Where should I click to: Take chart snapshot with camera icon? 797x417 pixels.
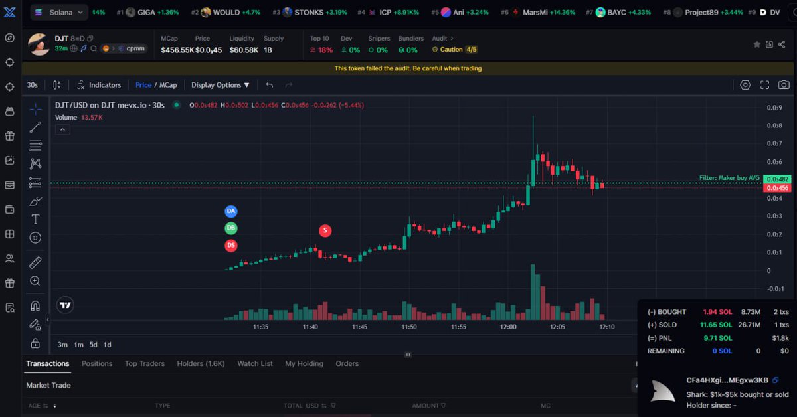coord(784,85)
